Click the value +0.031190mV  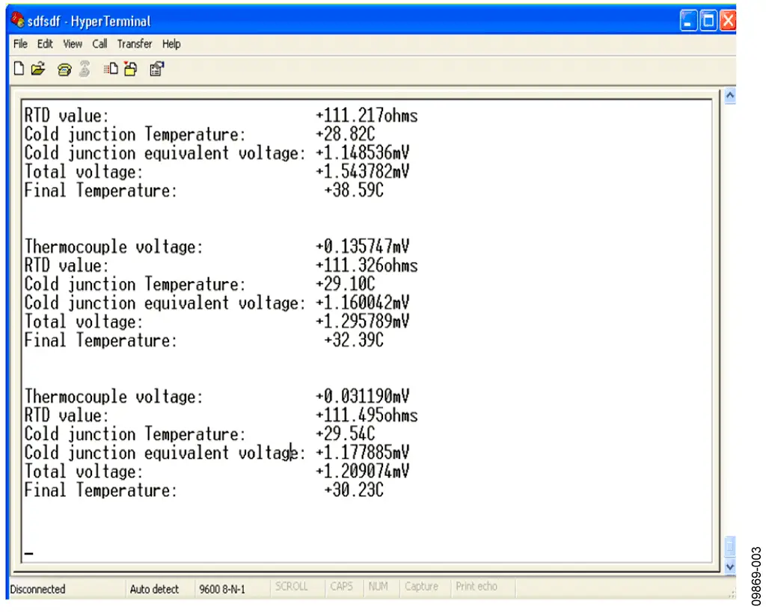tap(362, 396)
